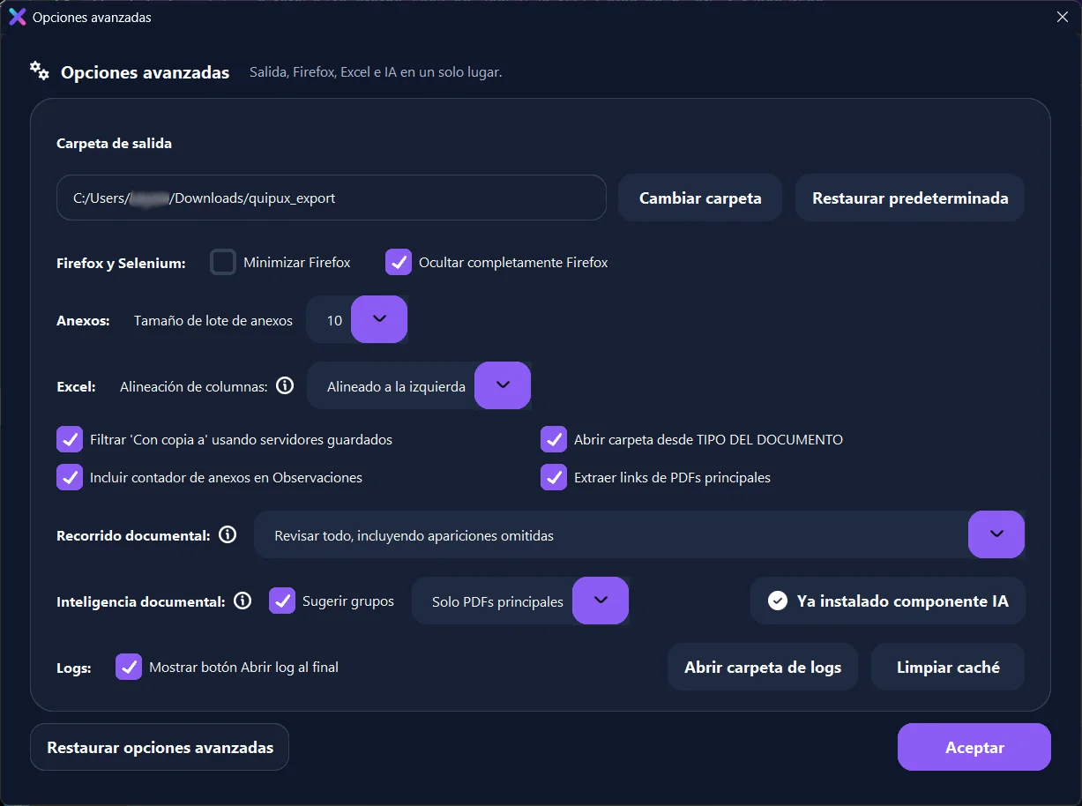Confirm settings with Aceptar button

[974, 747]
